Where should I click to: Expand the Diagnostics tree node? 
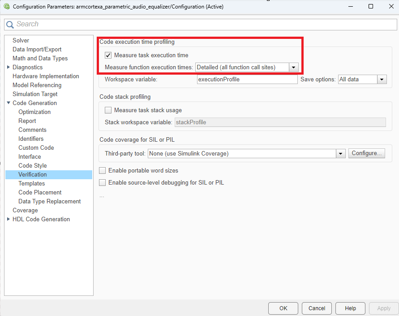(8, 67)
